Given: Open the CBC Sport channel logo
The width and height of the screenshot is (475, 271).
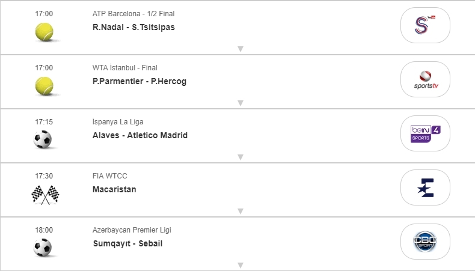Looking at the screenshot, I should point(425,242).
